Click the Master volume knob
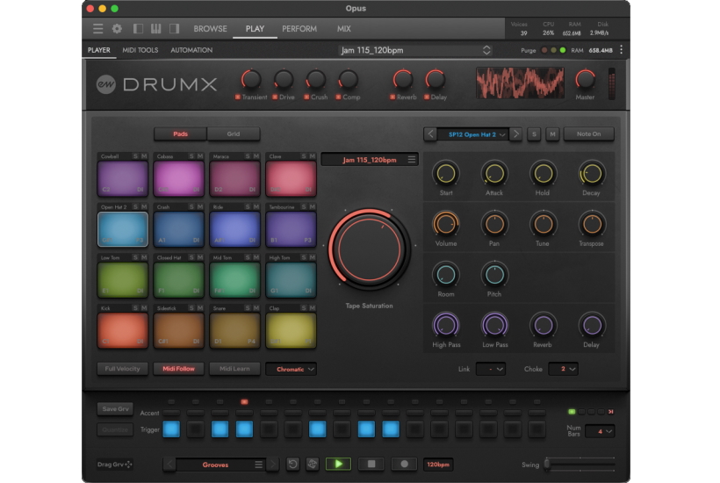The width and height of the screenshot is (720, 483). (585, 79)
